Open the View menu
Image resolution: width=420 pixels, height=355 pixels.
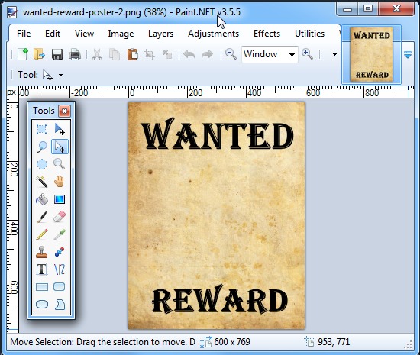coord(84,34)
